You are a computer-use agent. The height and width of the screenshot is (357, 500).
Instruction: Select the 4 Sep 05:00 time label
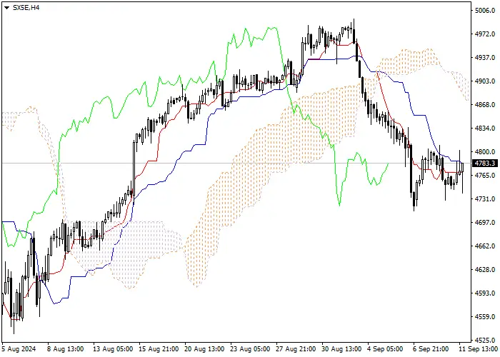click(x=385, y=349)
